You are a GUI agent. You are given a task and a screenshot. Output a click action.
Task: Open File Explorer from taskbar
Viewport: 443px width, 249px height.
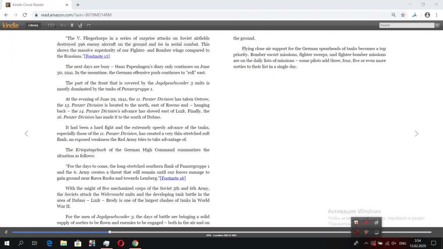coord(63,243)
